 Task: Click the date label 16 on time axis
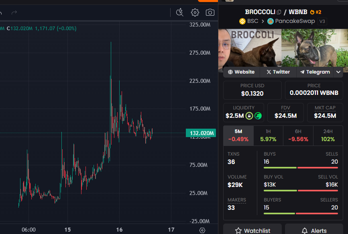[x=119, y=230]
